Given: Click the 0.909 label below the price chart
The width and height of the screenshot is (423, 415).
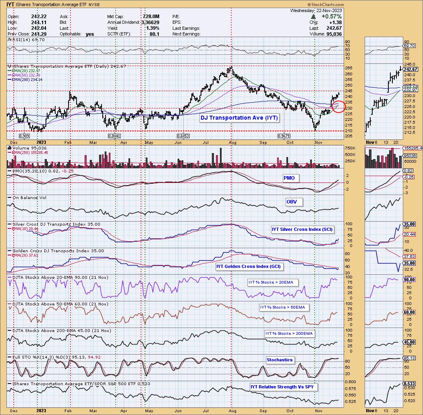Looking at the screenshot, I should click(24, 136).
